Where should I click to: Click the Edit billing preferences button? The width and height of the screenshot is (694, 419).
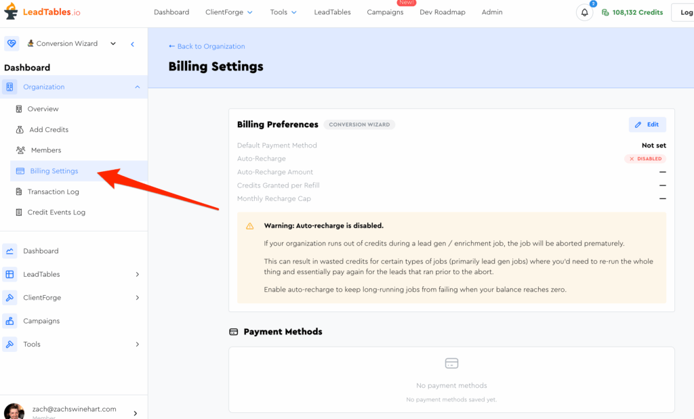pyautogui.click(x=647, y=125)
